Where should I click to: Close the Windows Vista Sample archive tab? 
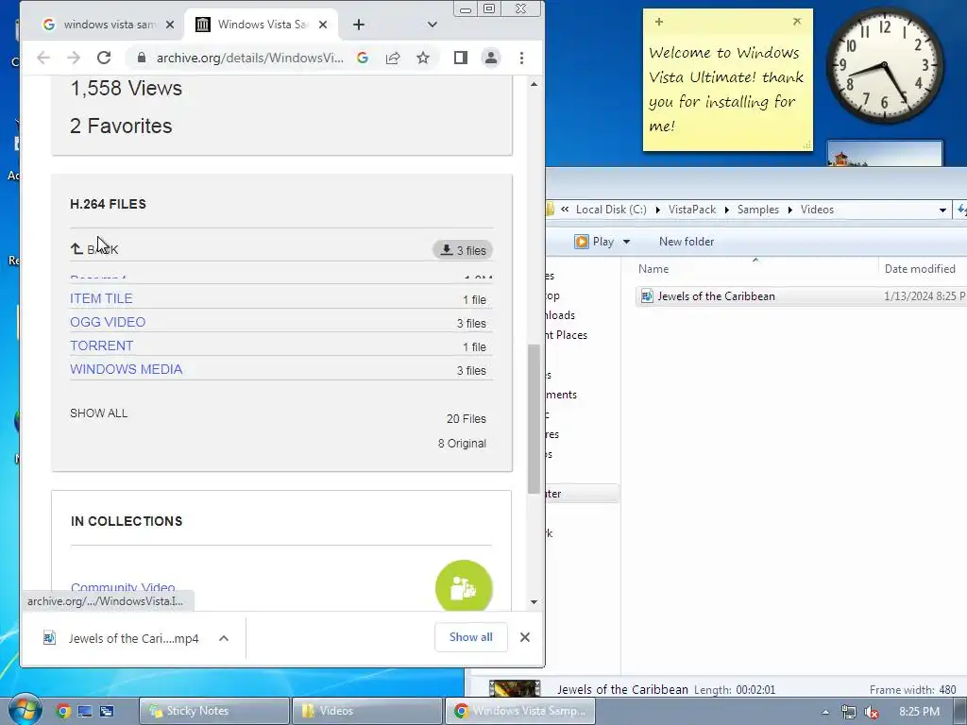[x=323, y=25]
